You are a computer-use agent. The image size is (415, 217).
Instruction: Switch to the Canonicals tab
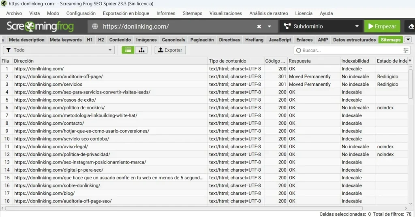coord(173,40)
